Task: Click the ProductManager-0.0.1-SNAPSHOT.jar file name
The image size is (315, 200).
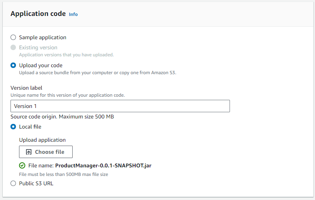Action: pyautogui.click(x=103, y=165)
